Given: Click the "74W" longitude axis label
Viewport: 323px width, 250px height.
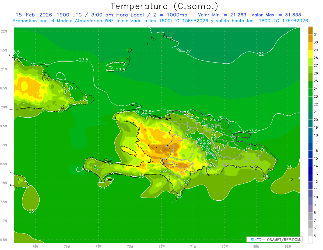Looking at the screenshot, I should 99,246.
